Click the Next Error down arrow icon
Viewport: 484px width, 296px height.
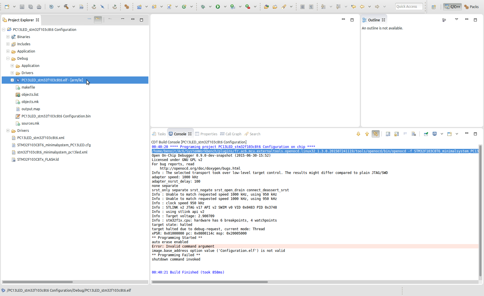coord(358,134)
